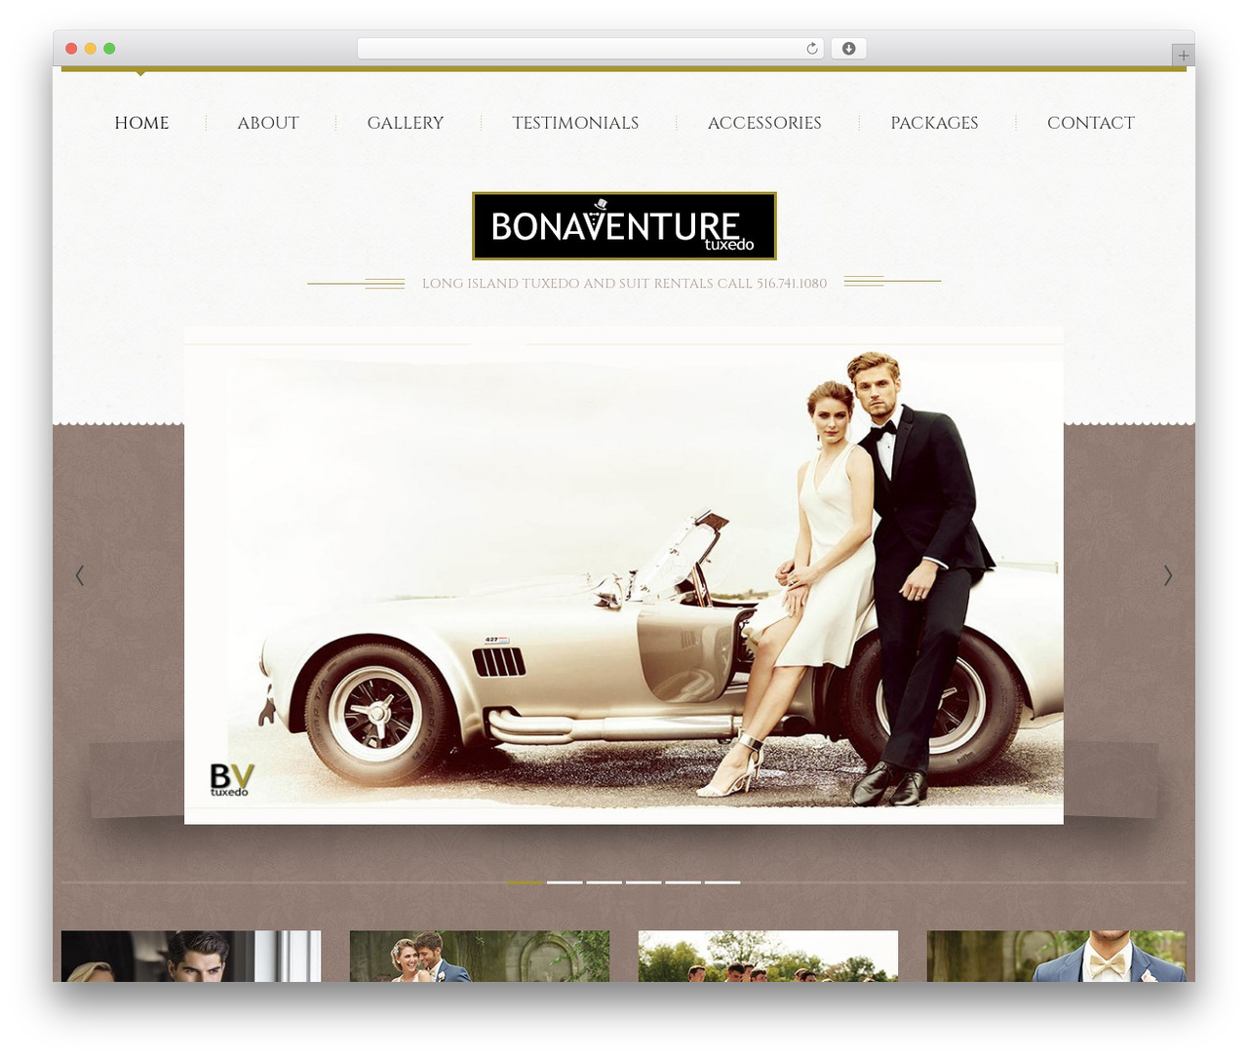The image size is (1248, 1057).
Task: Click the browser reload icon
Action: click(x=811, y=49)
